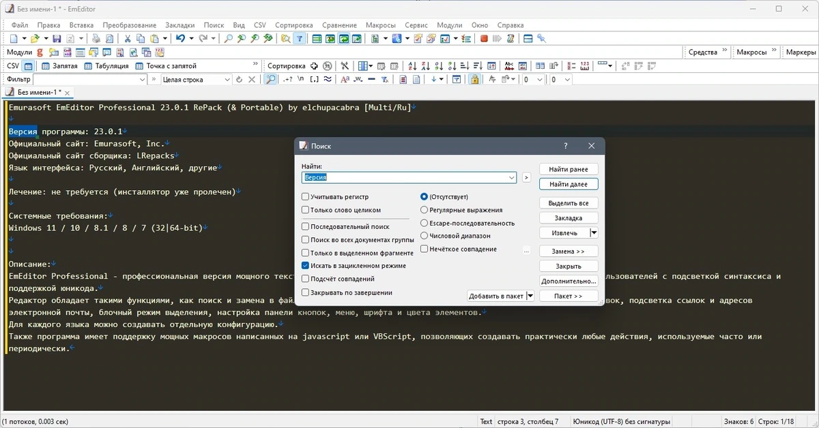The height and width of the screenshot is (428, 819).
Task: Open the Правка menu
Action: tap(49, 25)
